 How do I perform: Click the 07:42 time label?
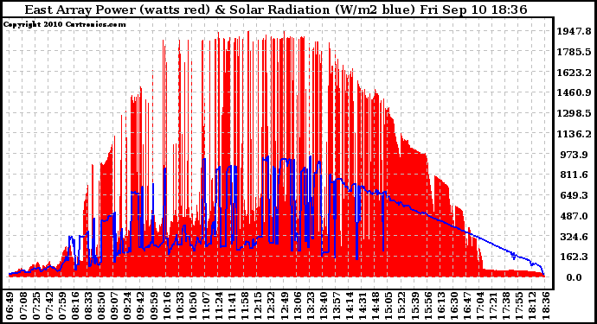48,306
